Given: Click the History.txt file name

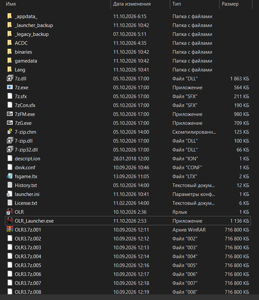Looking at the screenshot, I should [26, 185].
